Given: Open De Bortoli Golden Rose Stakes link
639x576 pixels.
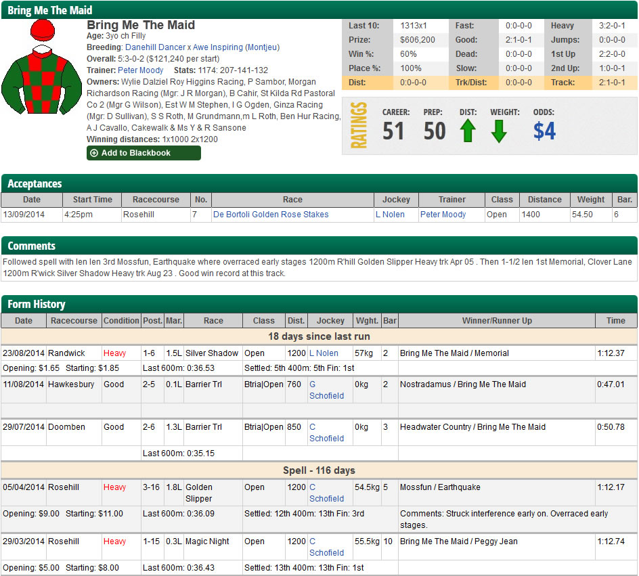Looking at the screenshot, I should (x=271, y=215).
